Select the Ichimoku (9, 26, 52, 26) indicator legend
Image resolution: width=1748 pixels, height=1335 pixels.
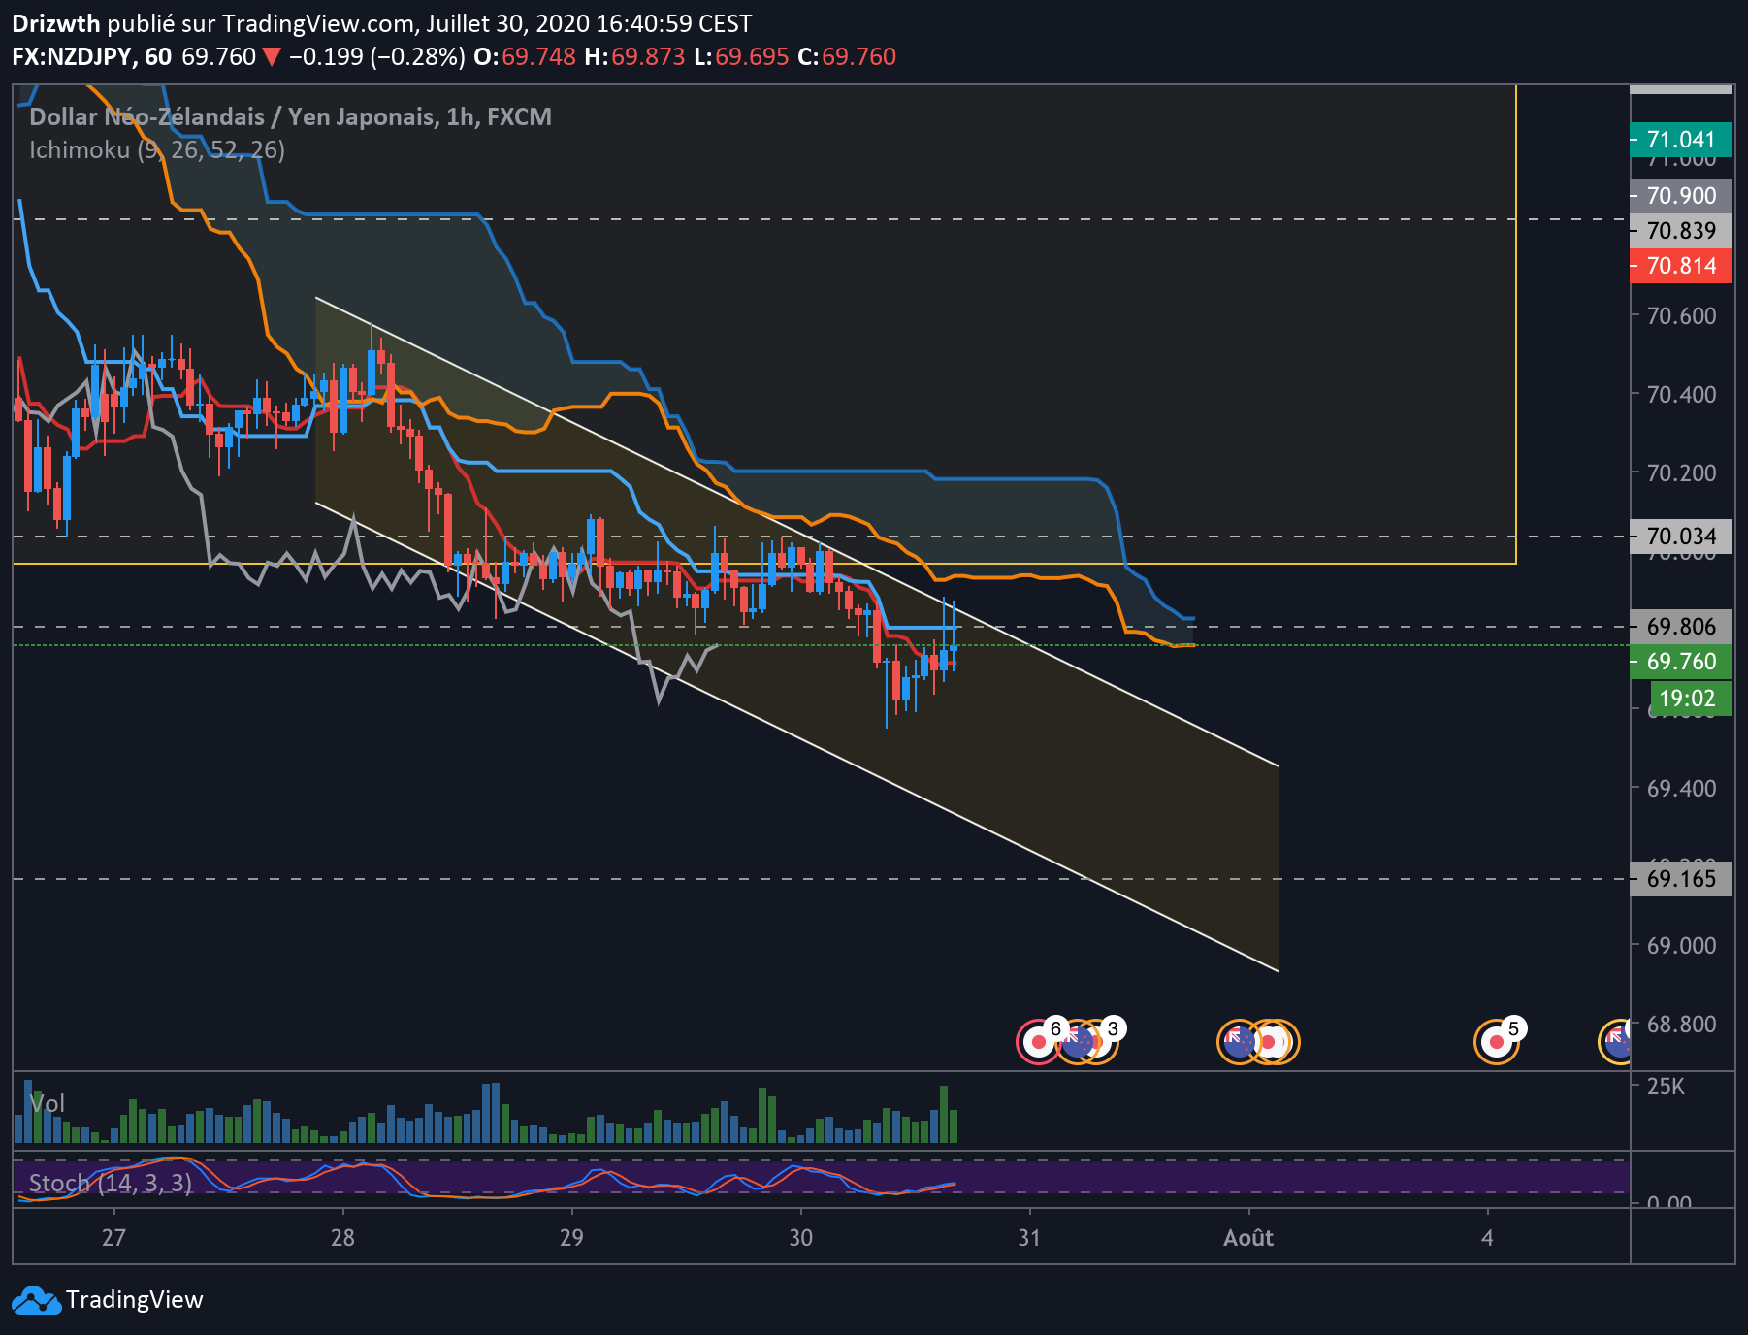pyautogui.click(x=157, y=150)
